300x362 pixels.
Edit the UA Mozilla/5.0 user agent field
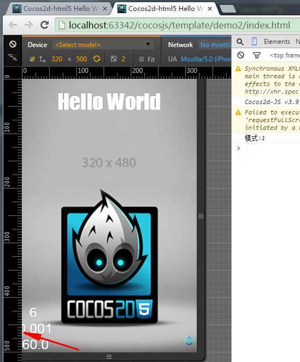206,59
